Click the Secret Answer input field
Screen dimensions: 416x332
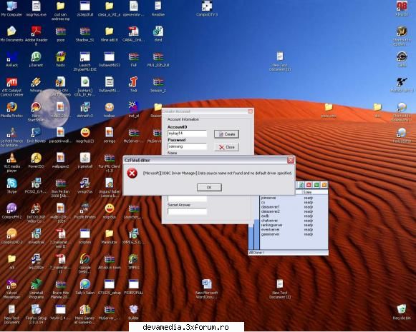187,211
